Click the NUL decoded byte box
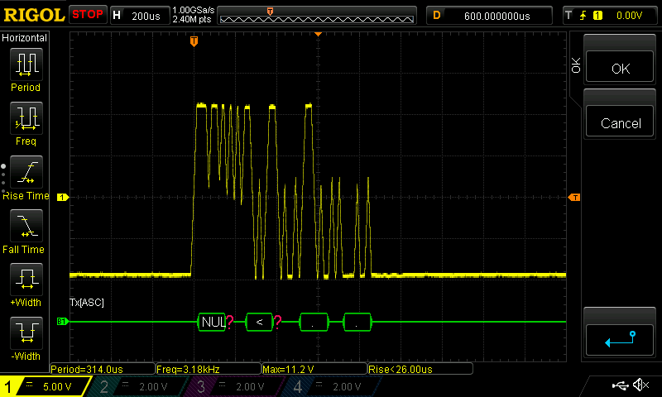This screenshot has width=662, height=397. pos(212,322)
